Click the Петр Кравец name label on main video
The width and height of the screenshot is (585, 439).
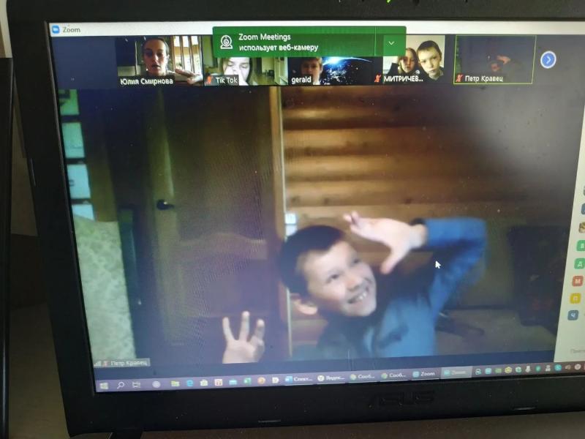(129, 363)
